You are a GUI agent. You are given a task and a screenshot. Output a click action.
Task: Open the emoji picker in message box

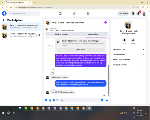pyautogui.click(x=102, y=100)
